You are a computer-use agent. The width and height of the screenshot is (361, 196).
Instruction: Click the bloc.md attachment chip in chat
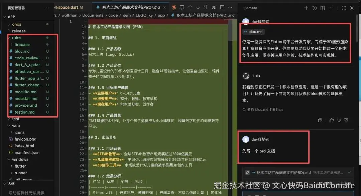tap(253, 32)
